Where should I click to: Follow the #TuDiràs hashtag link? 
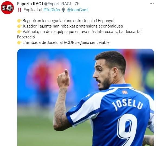click(x=52, y=10)
